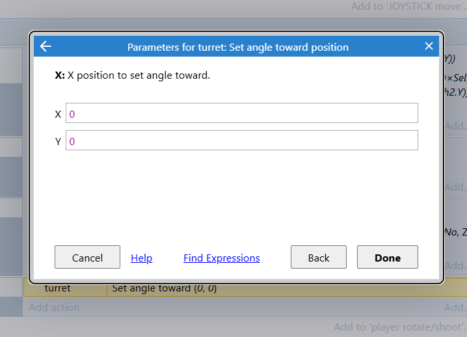Focus the X position input field
Viewport: 467px width, 337px height.
(x=241, y=113)
